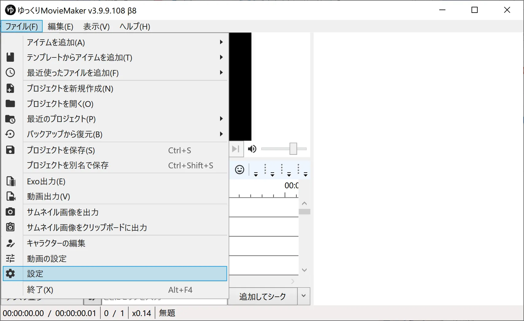Click the smiley face character icon
524x321 pixels.
coord(240,170)
